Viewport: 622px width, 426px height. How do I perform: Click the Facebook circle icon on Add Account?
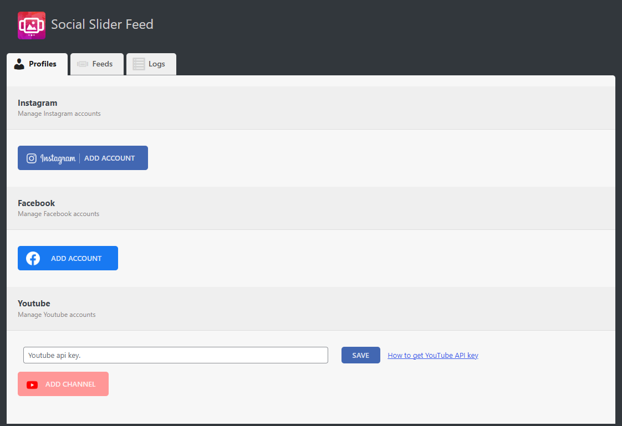33,258
